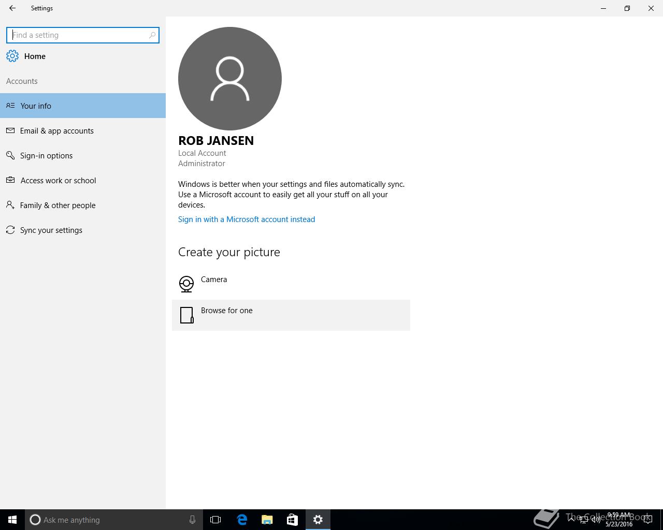Show hidden system tray icons

[x=571, y=519]
